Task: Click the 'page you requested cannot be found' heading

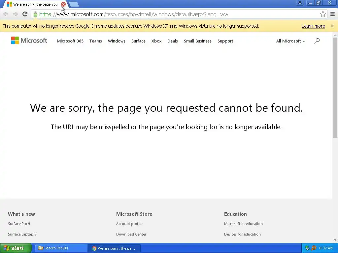Action: pos(166,108)
